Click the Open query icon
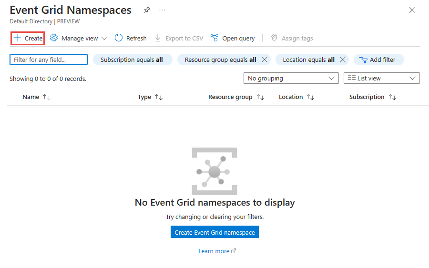429x268 pixels. tap(214, 38)
